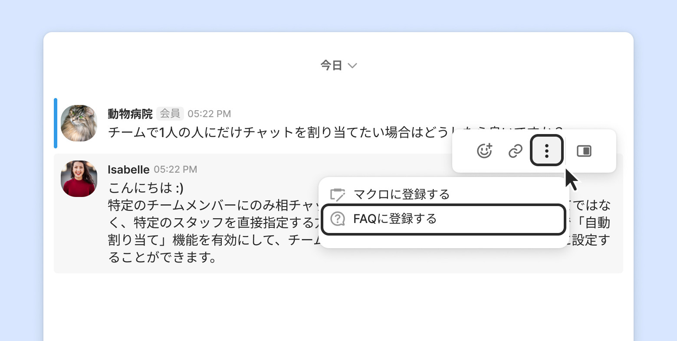Click the copy message link icon
The image size is (677, 341).
pos(515,151)
